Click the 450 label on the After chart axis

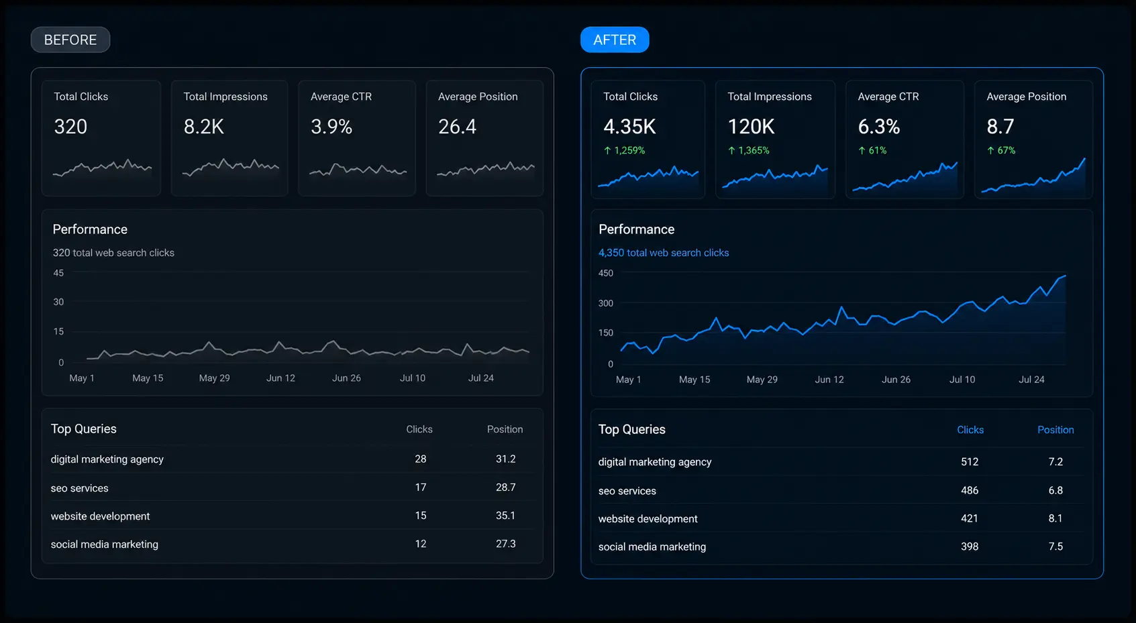(606, 274)
